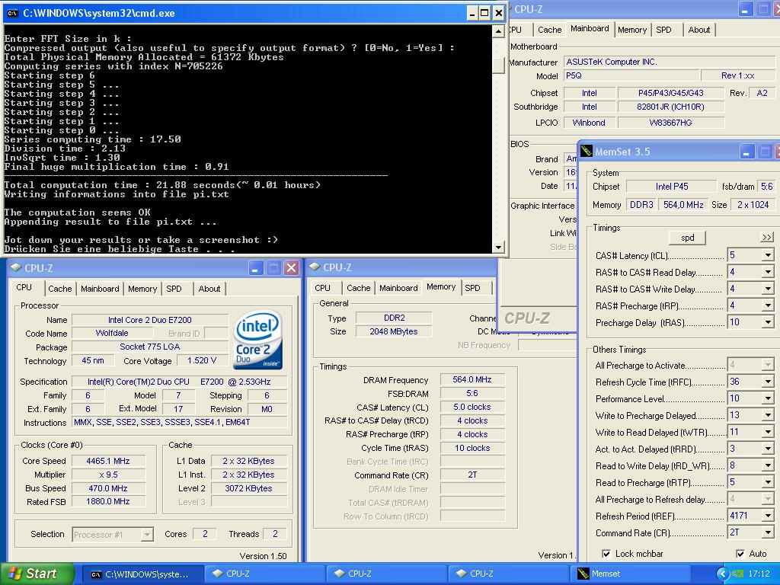Open Command Rate (CR) dropdown in MemSet

tap(768, 532)
